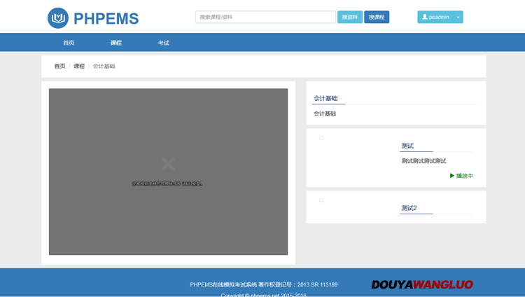Click 课程 in the breadcrumb
The width and height of the screenshot is (525, 297).
tap(79, 66)
